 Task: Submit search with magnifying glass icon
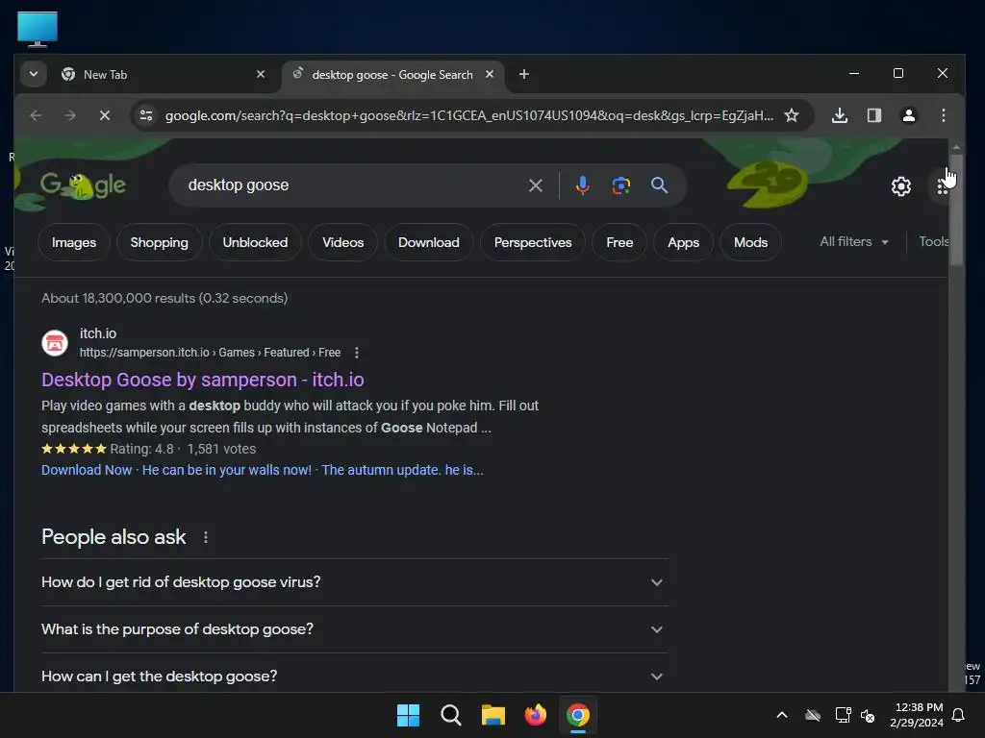[659, 185]
